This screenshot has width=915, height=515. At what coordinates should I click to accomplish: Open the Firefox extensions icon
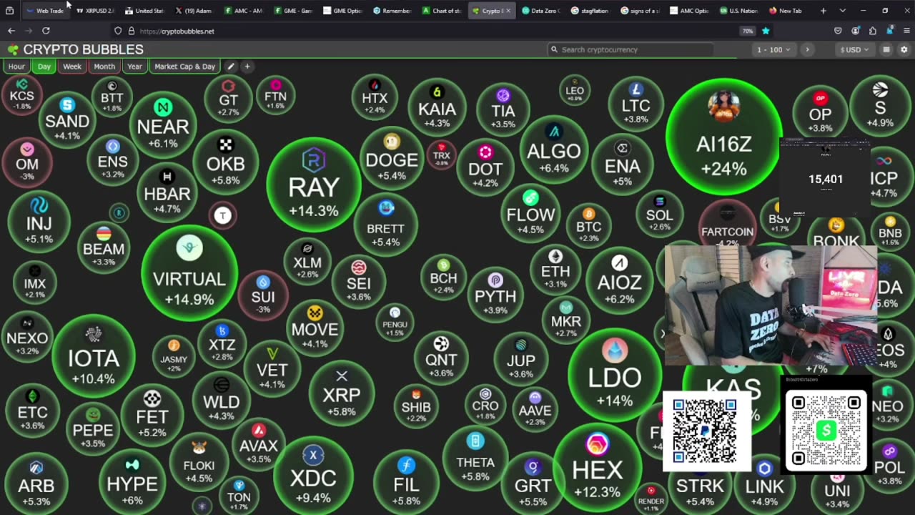[x=873, y=31]
